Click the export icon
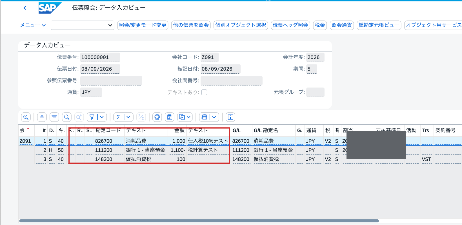 point(182,117)
